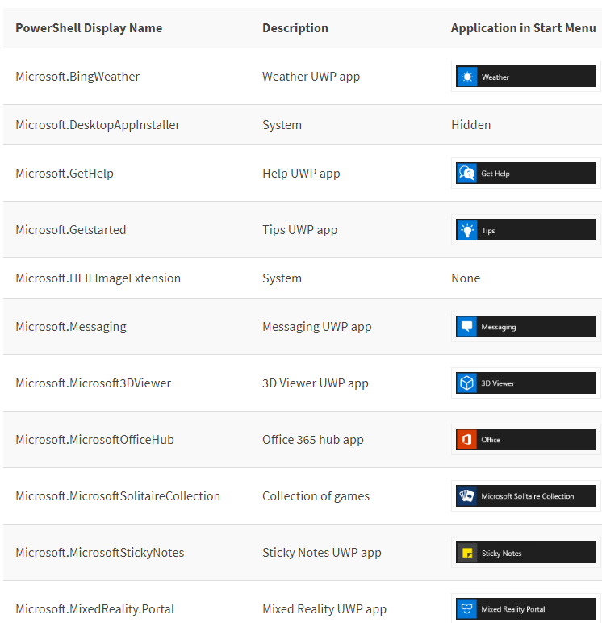Select the Microsoft.BingWeather cell
Image resolution: width=602 pixels, height=623 pixels.
coord(77,77)
